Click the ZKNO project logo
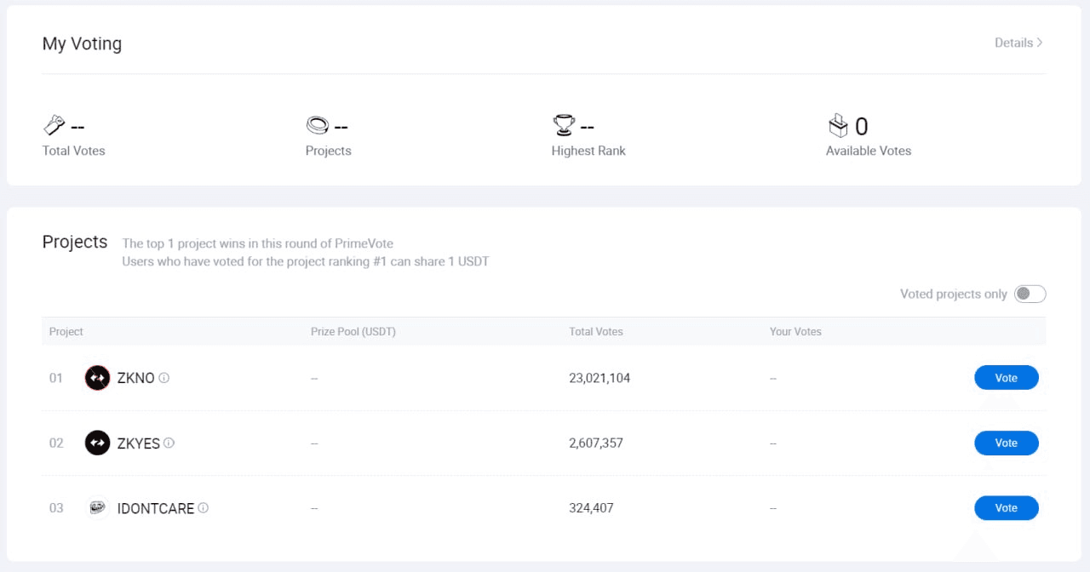This screenshot has height=572, width=1090. point(98,378)
